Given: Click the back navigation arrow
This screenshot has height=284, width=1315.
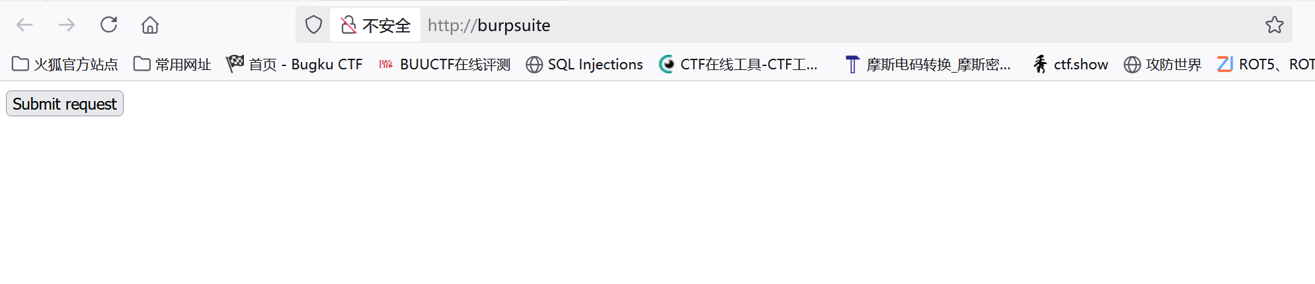Looking at the screenshot, I should pos(24,25).
